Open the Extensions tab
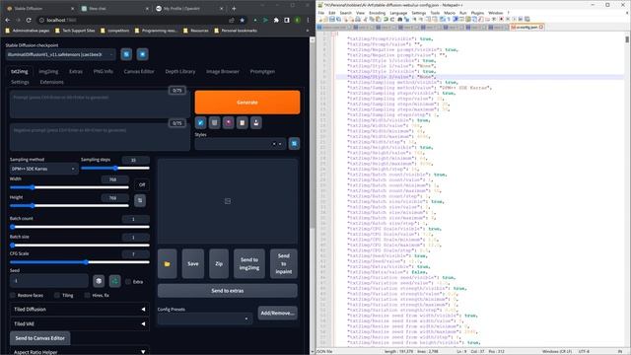631x355 pixels. click(x=51, y=82)
